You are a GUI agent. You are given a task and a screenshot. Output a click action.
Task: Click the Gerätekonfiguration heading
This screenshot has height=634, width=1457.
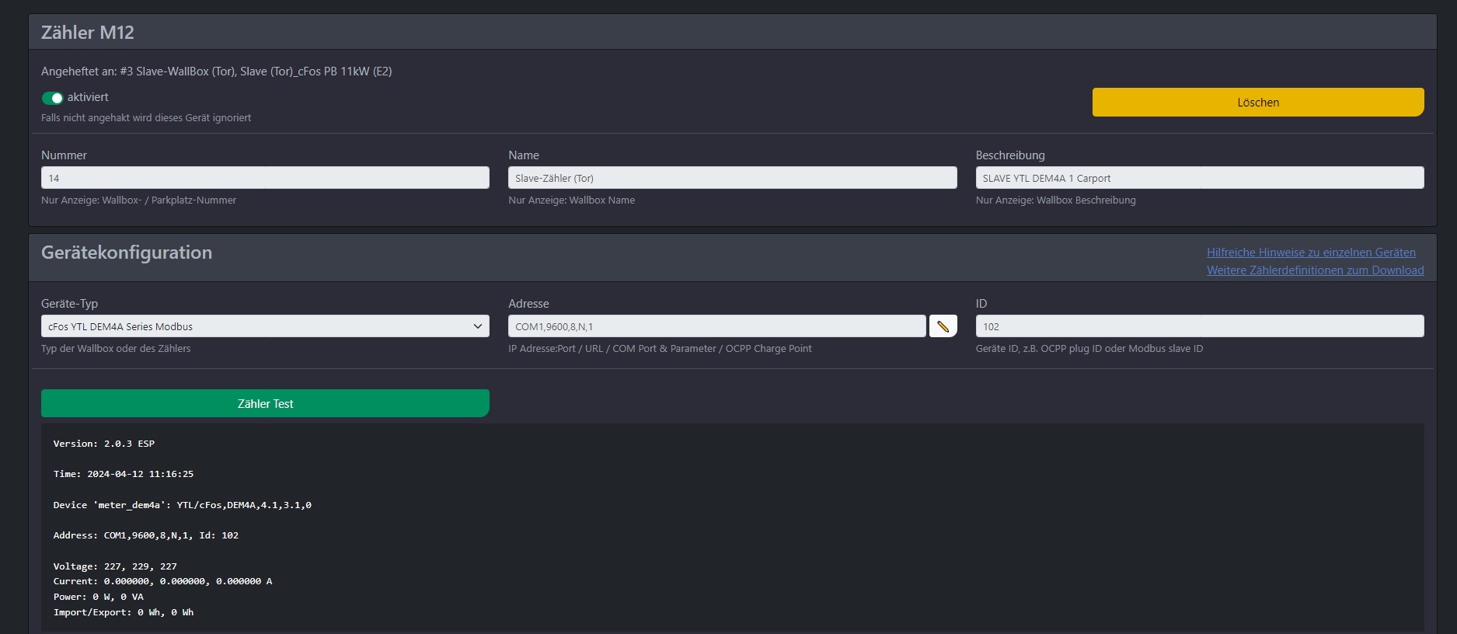(x=127, y=253)
